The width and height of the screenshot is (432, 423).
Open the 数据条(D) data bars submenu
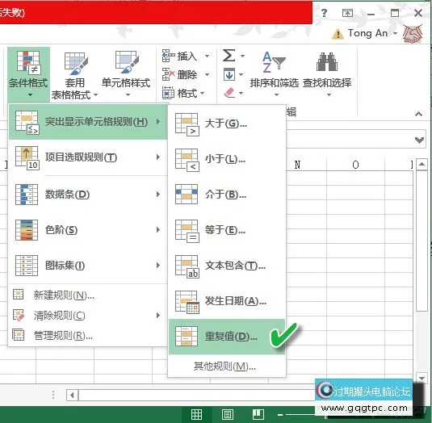[x=88, y=195]
